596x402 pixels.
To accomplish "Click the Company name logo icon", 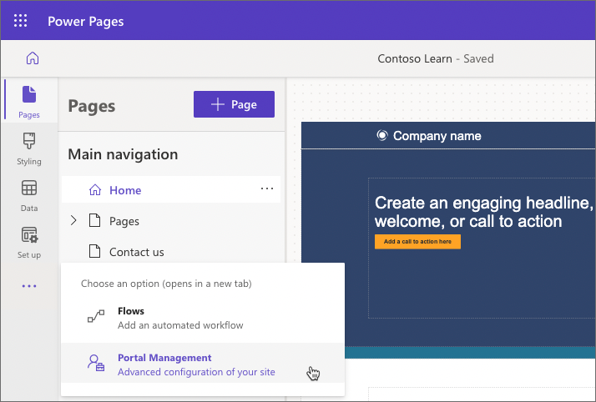I will pyautogui.click(x=382, y=135).
